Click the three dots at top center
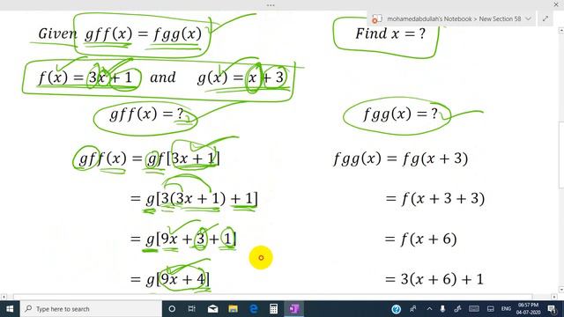Screen dimensions: 564x317 click(x=271, y=5)
